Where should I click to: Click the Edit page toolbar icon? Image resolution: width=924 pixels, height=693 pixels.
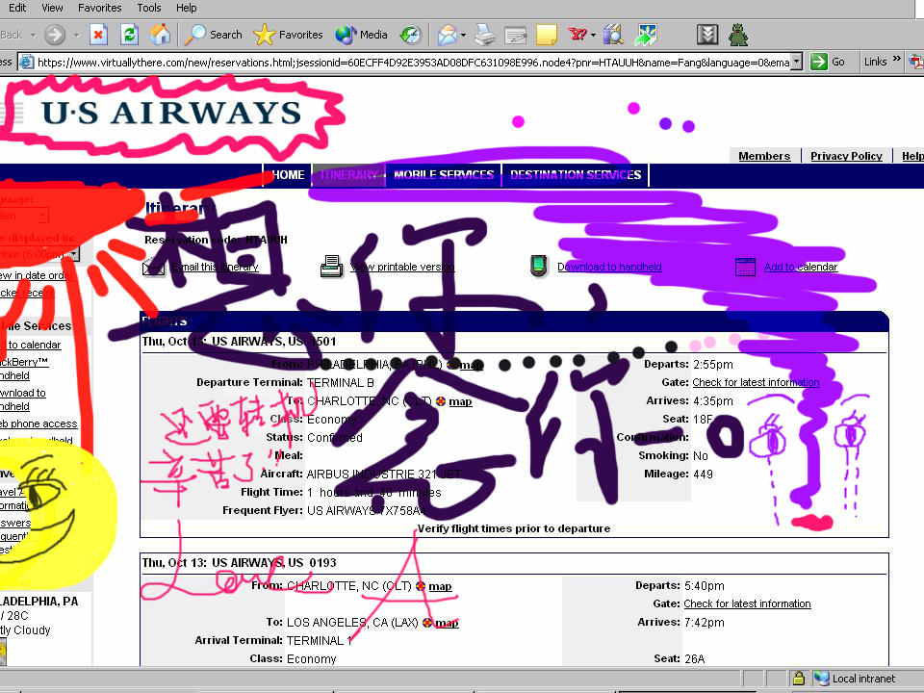tap(516, 36)
